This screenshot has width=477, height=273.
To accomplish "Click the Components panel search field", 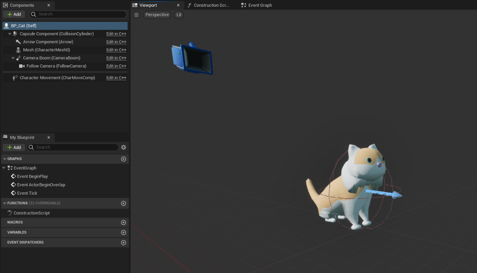I will pos(79,14).
